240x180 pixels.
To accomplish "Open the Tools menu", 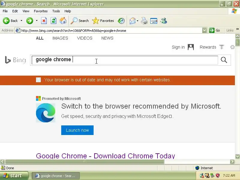I will [56, 11].
